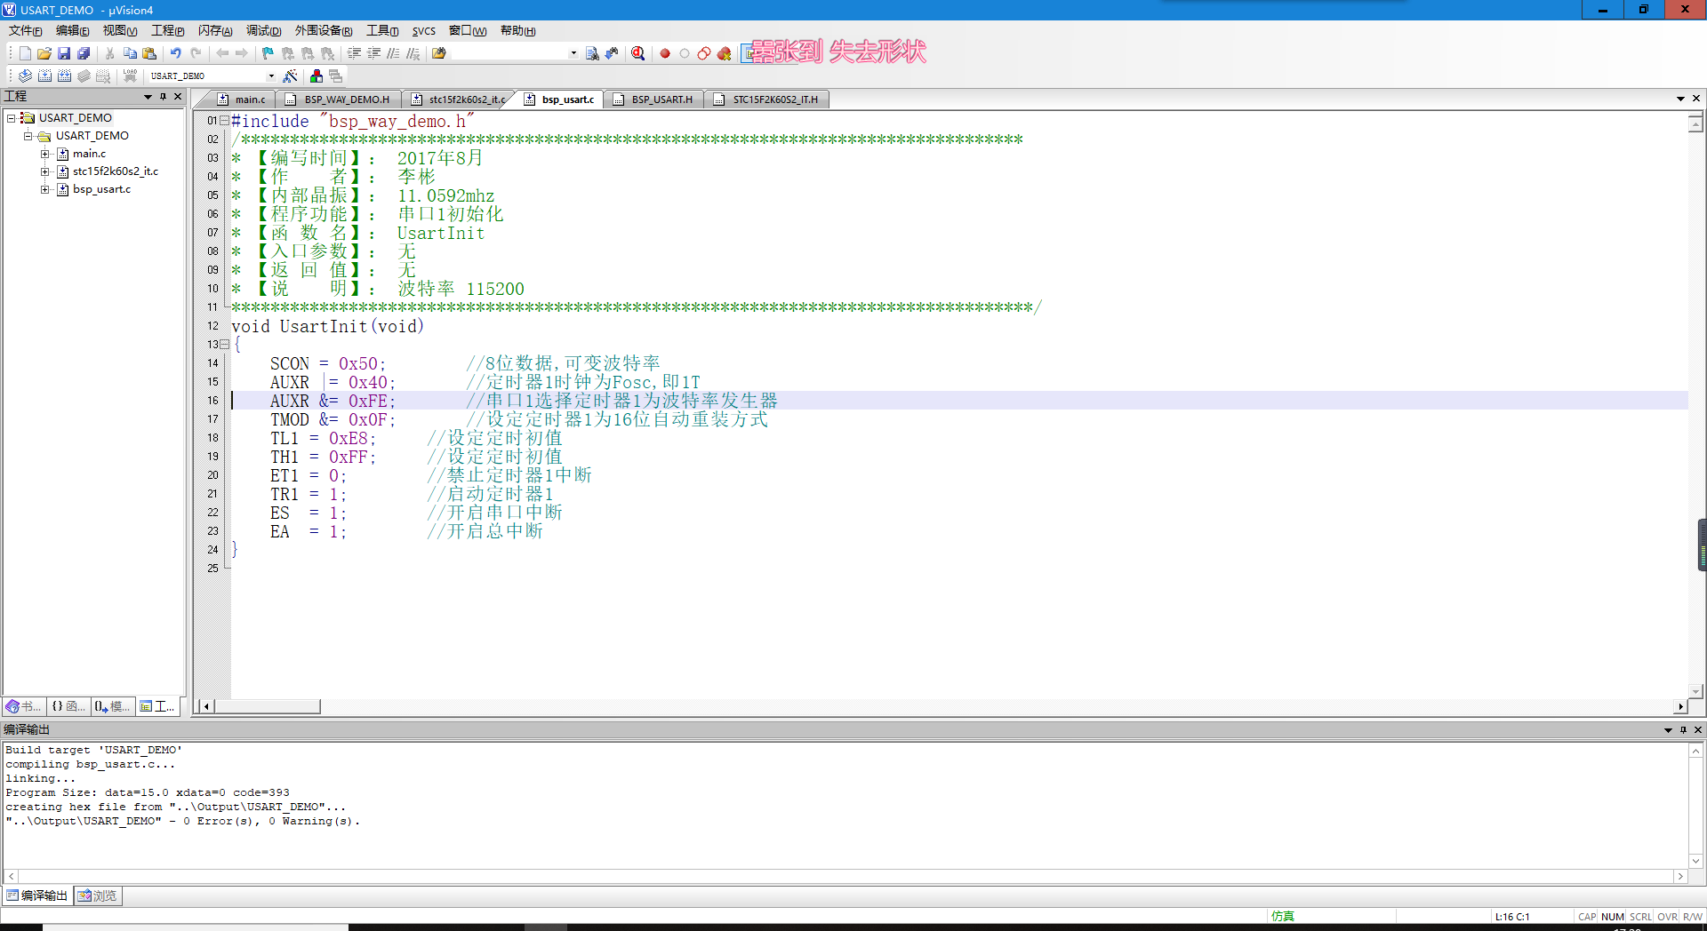Screen dimensions: 1707x931
Task: Open Target Options with the magic wand icon
Action: click(x=292, y=76)
